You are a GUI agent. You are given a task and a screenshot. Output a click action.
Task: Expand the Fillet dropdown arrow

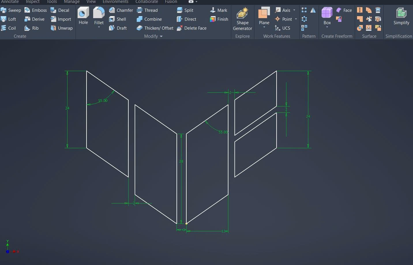click(x=99, y=27)
